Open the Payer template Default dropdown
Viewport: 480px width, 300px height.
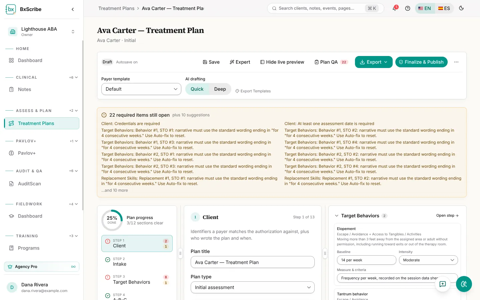click(141, 89)
